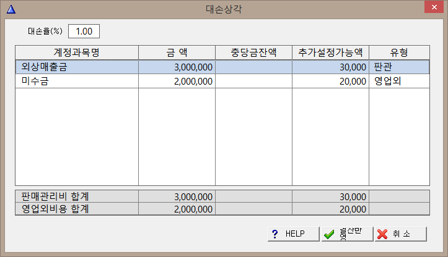Select the 미수금 row
Screen dimensions: 448x257
point(222,81)
